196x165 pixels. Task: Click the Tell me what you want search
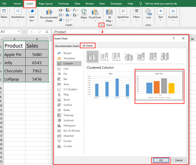pos(161,4)
